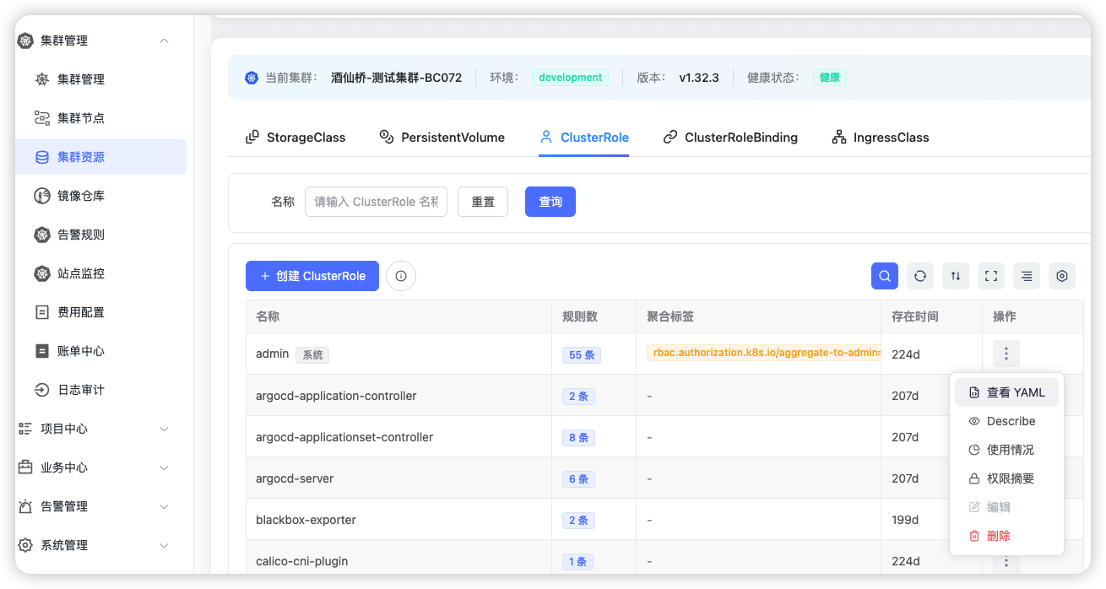Viewport: 1106px width, 589px height.
Task: Expand the 项目中心 sidebar group
Action: tap(165, 429)
